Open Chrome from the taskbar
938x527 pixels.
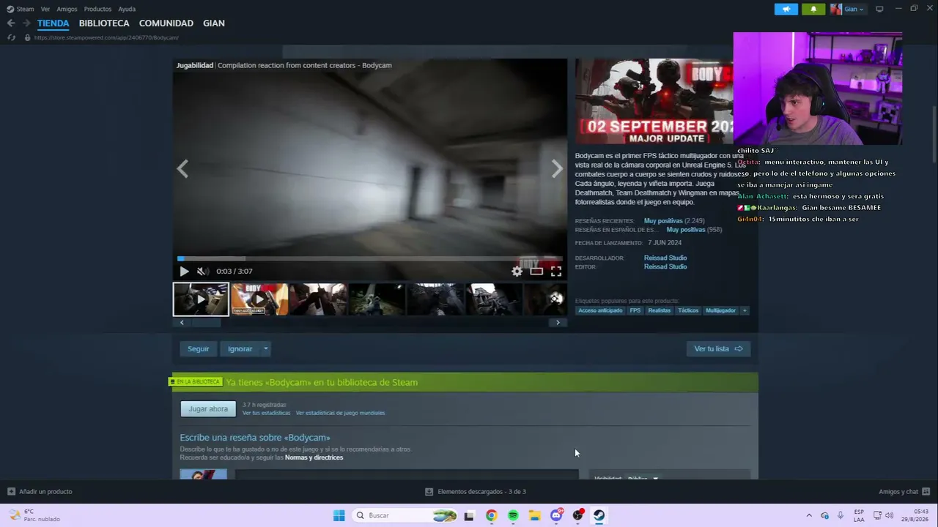491,515
